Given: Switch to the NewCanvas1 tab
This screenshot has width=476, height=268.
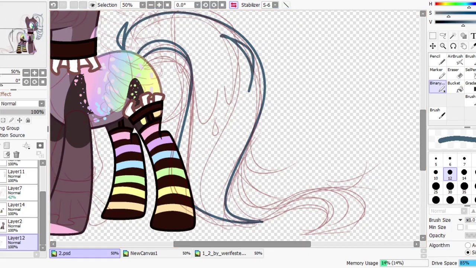Looking at the screenshot, I should point(157,253).
